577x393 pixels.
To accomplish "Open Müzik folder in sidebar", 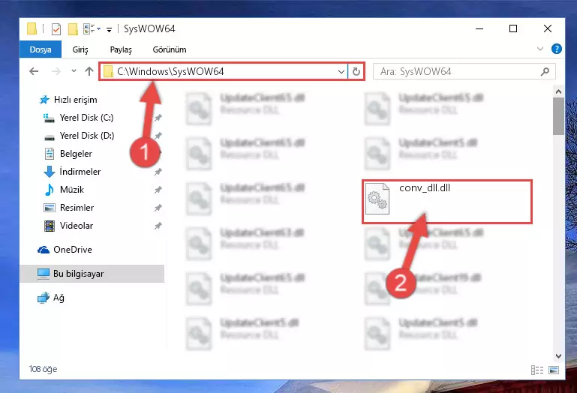I will (x=72, y=190).
